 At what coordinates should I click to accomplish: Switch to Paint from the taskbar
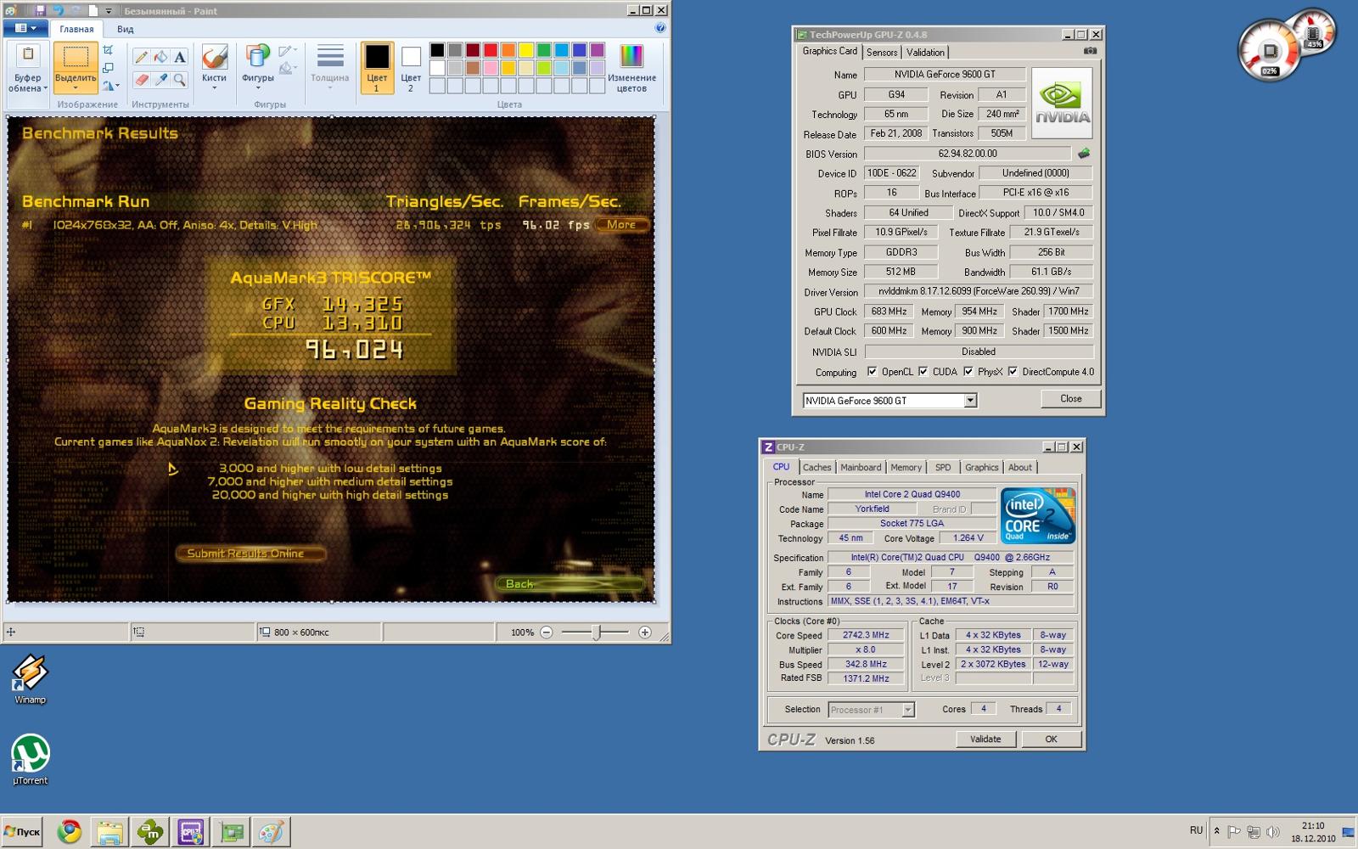click(272, 832)
